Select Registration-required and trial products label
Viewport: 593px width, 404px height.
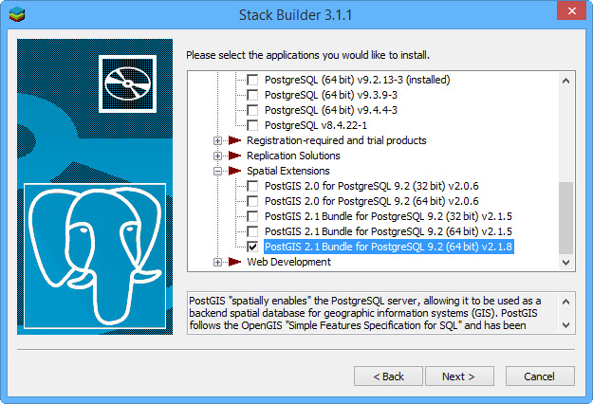pos(337,140)
